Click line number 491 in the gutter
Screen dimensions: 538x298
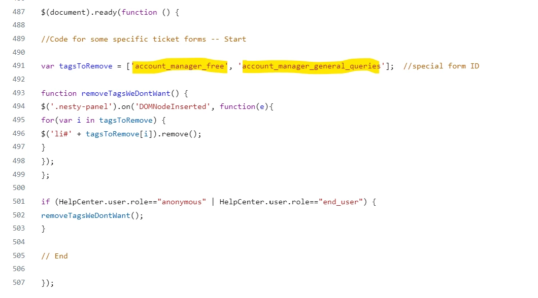tap(19, 66)
